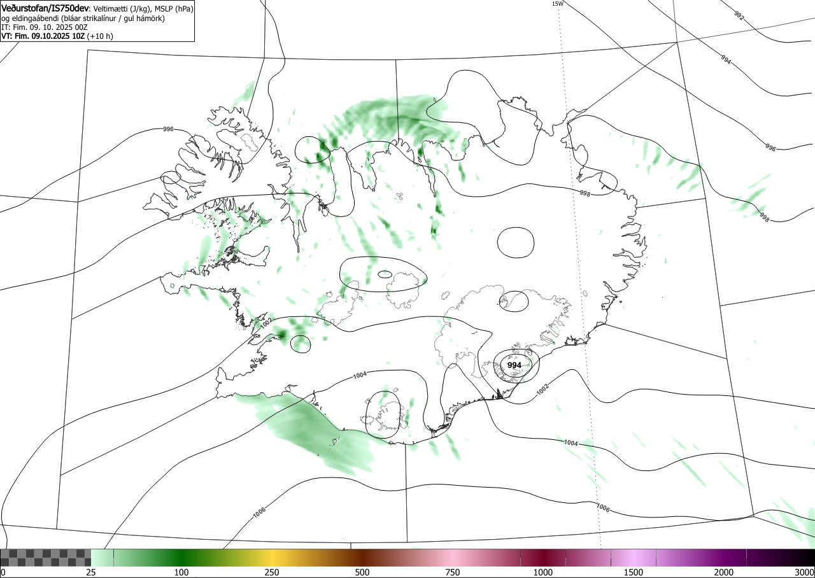Click the 500 tick label on the colorbar
815x578 pixels.
pyautogui.click(x=362, y=572)
